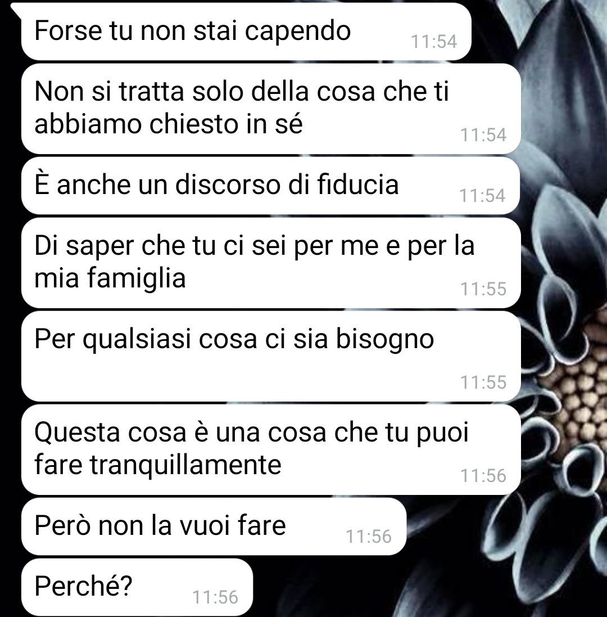
Task: Tap the 11:56 timestamp on 'tranquillamente' message
Action: point(483,476)
